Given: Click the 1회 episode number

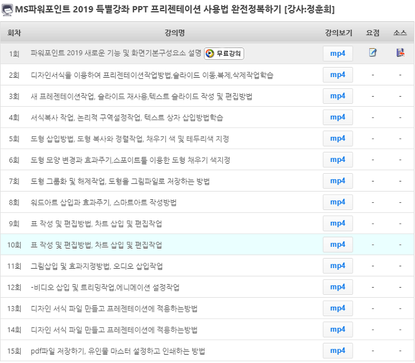Looking at the screenshot, I should coord(14,54).
